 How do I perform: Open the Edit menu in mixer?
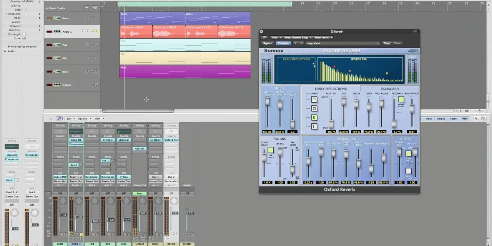70,118
